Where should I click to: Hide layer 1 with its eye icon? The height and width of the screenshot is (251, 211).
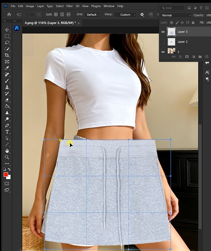pyautogui.click(x=163, y=52)
